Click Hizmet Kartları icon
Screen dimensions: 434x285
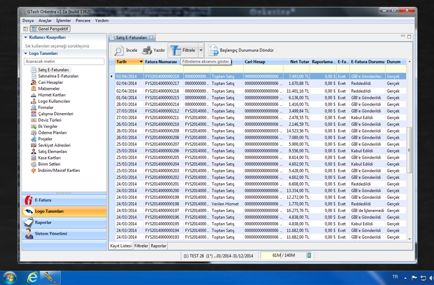[34, 95]
